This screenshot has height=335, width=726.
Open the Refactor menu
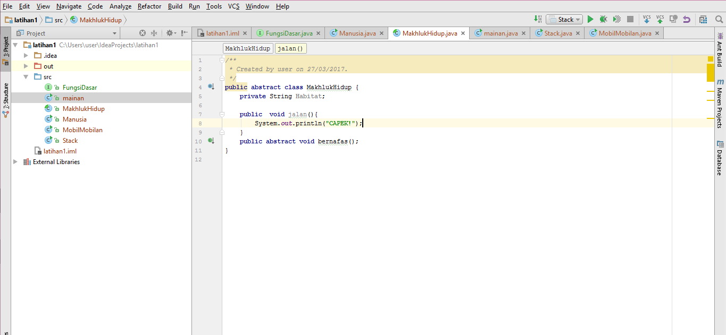coord(149,6)
